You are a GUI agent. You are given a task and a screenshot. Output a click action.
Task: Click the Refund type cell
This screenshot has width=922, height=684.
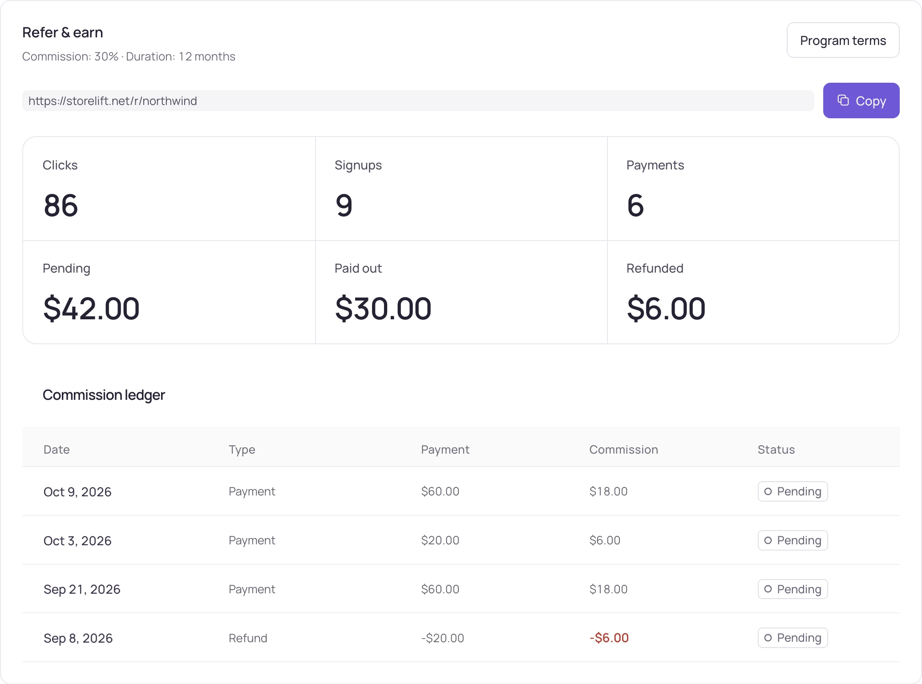pos(248,638)
